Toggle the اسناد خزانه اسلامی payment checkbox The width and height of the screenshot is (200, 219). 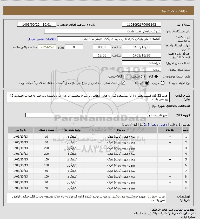123,83
